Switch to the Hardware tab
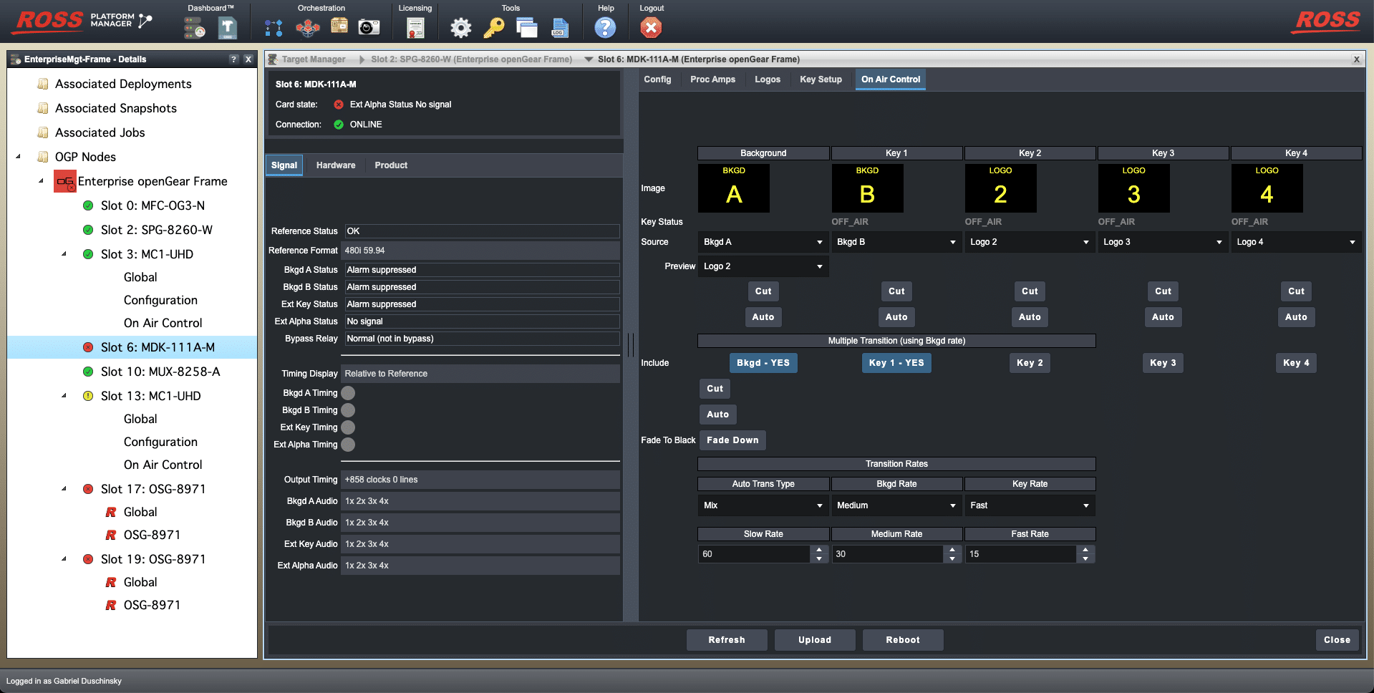This screenshot has width=1374, height=693. (336, 165)
